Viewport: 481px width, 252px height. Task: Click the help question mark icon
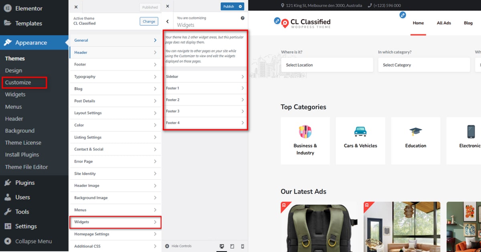click(243, 18)
